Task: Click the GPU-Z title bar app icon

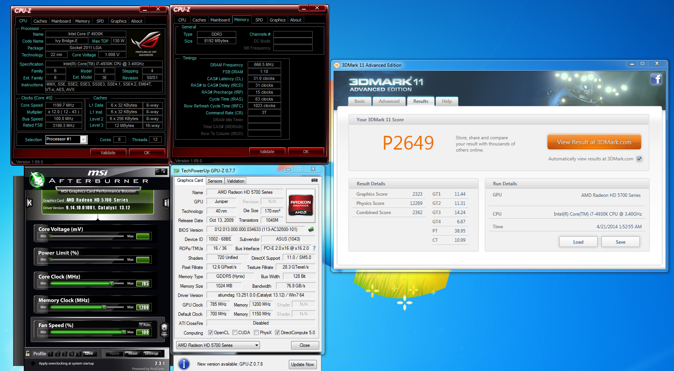Action: point(177,171)
